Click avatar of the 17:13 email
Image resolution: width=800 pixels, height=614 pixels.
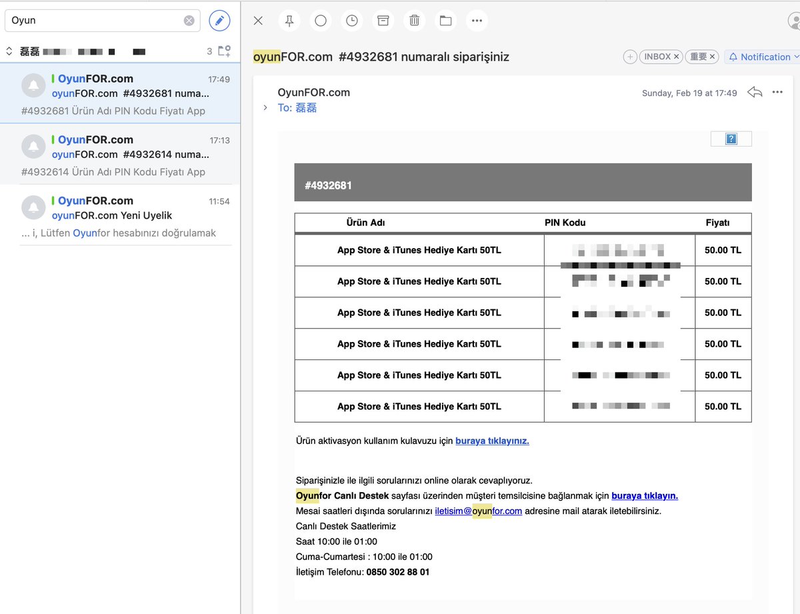pos(33,146)
